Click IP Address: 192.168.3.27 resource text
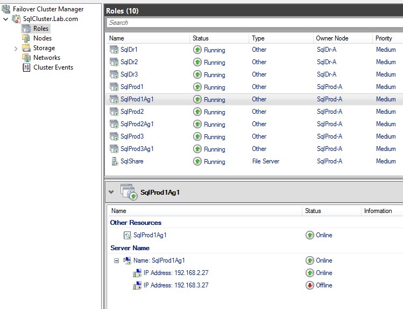403x309 pixels. pyautogui.click(x=176, y=285)
